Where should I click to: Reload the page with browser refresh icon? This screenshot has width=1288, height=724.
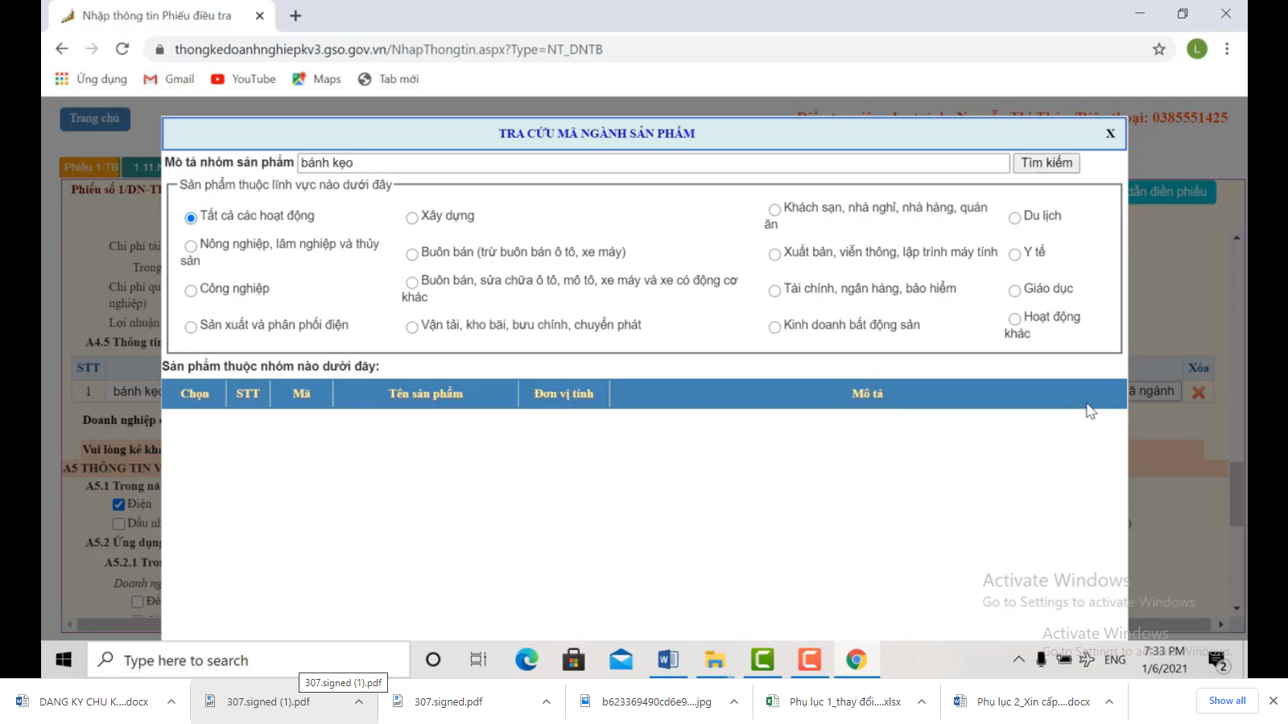pos(122,49)
